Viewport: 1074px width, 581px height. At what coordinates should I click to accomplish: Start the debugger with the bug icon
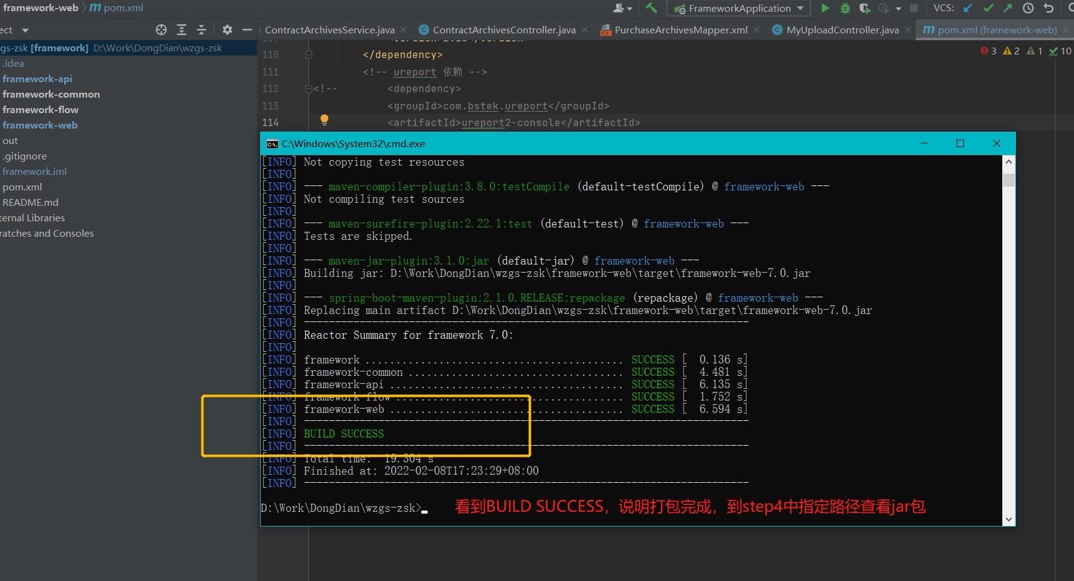tap(845, 8)
